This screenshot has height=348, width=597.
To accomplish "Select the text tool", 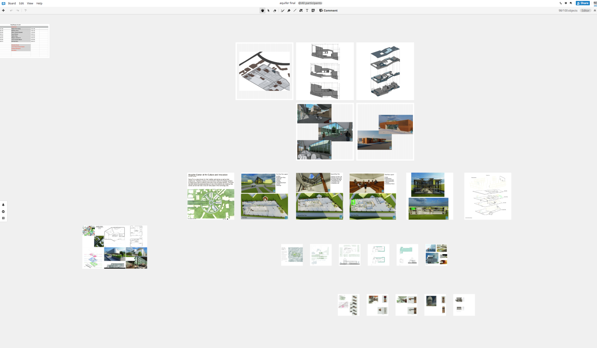I will point(307,10).
